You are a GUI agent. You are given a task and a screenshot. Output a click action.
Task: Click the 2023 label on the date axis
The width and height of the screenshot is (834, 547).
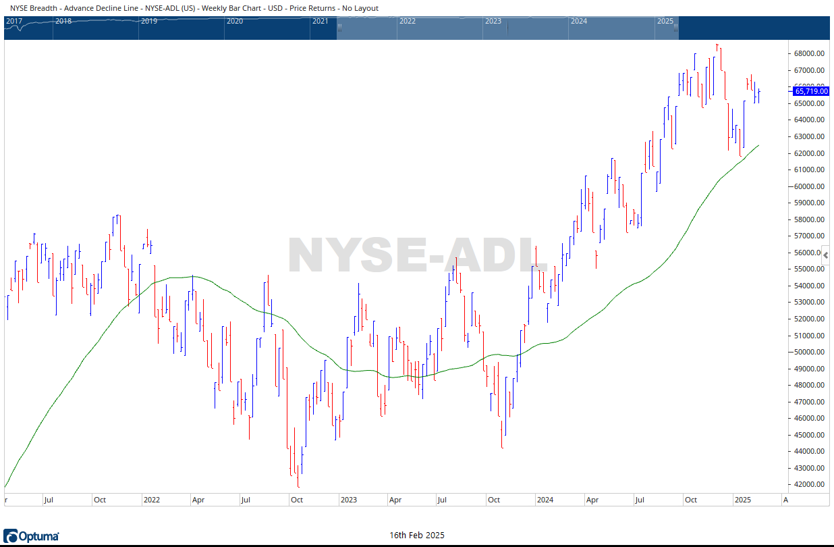(348, 500)
